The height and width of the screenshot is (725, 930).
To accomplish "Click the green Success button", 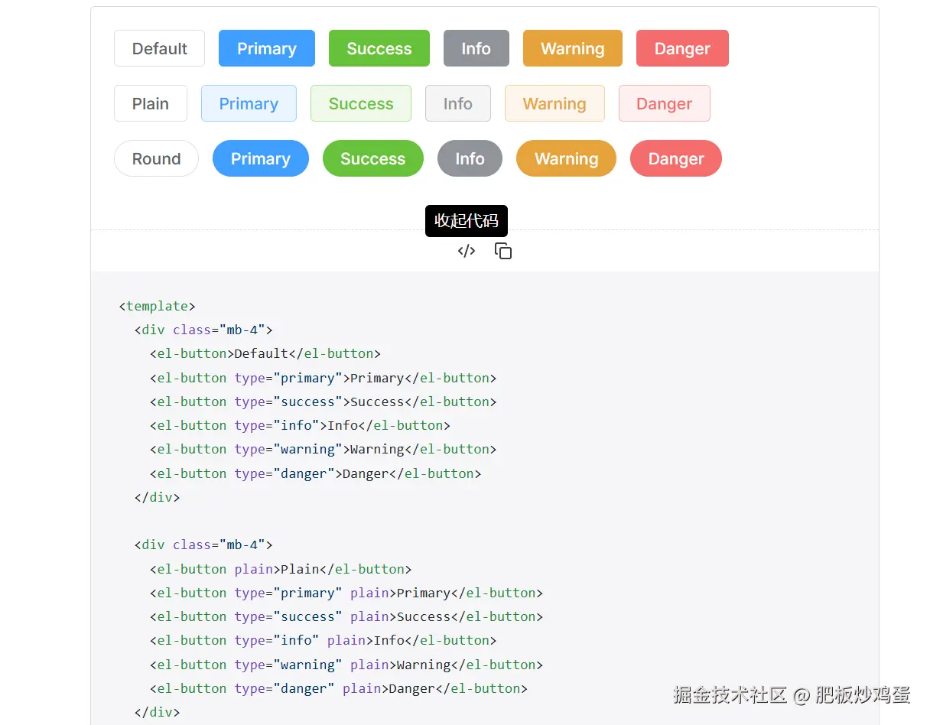I will coord(379,48).
